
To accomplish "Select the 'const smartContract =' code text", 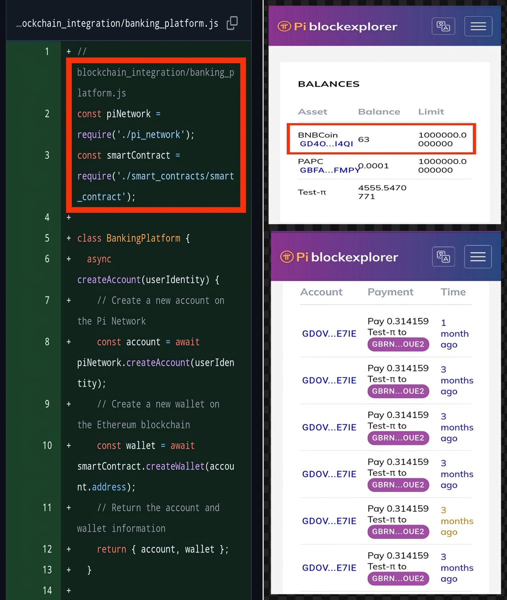I will pos(129,155).
